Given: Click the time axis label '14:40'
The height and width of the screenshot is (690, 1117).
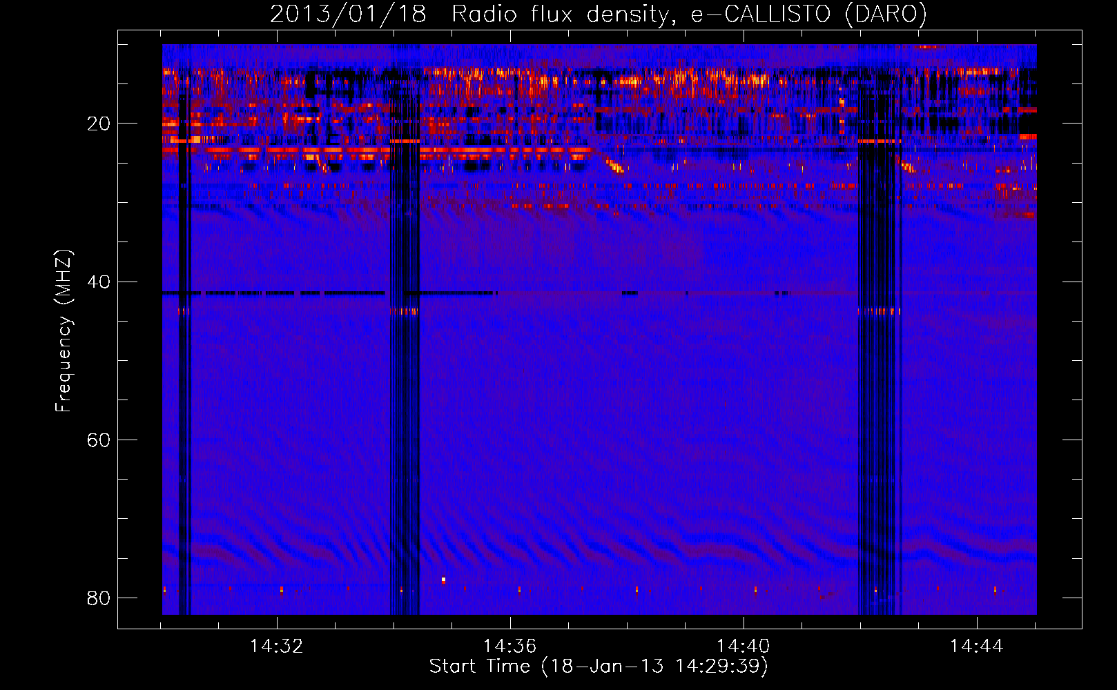Looking at the screenshot, I should (x=744, y=646).
